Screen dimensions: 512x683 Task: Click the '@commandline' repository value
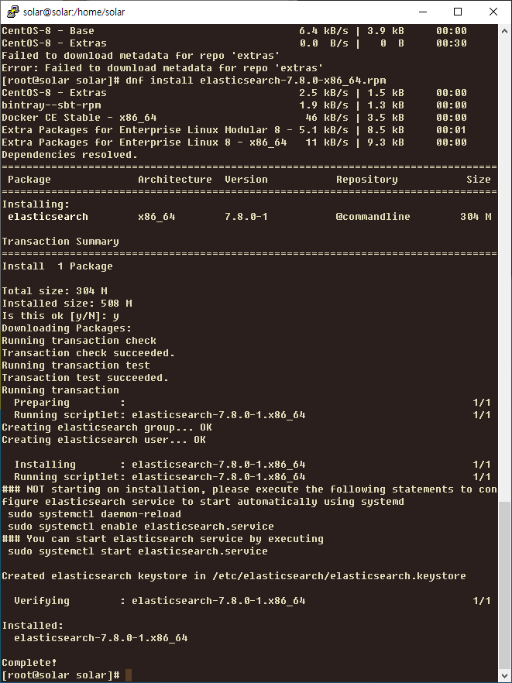[373, 217]
